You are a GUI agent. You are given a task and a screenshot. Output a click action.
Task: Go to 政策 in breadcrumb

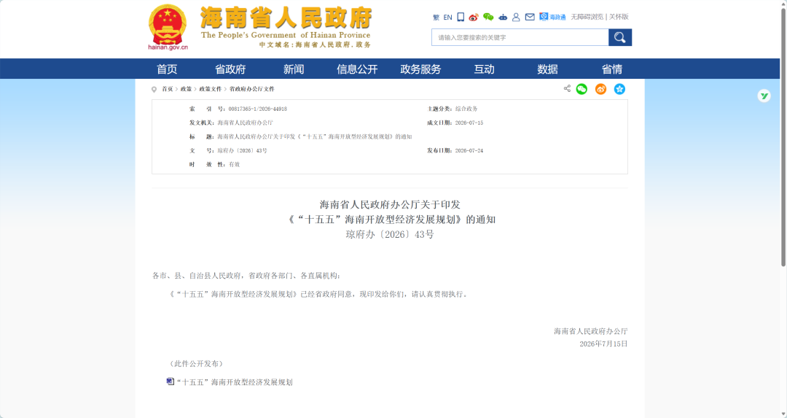coord(187,89)
